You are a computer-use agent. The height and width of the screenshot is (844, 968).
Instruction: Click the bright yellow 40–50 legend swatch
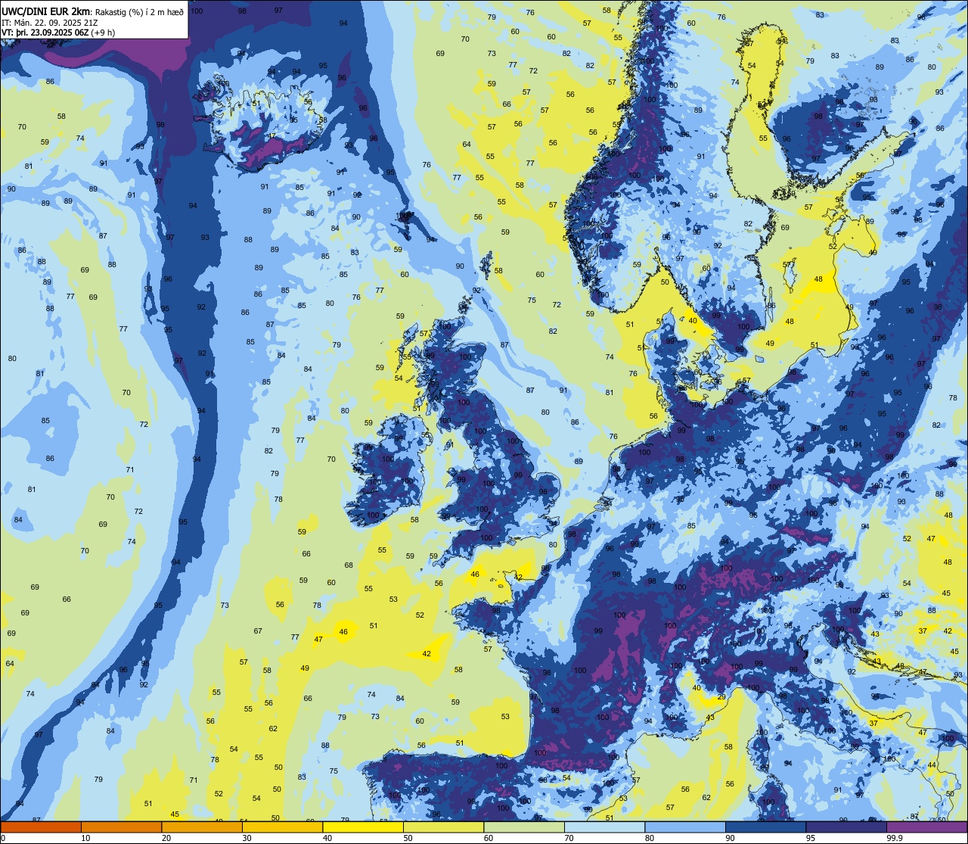(363, 827)
